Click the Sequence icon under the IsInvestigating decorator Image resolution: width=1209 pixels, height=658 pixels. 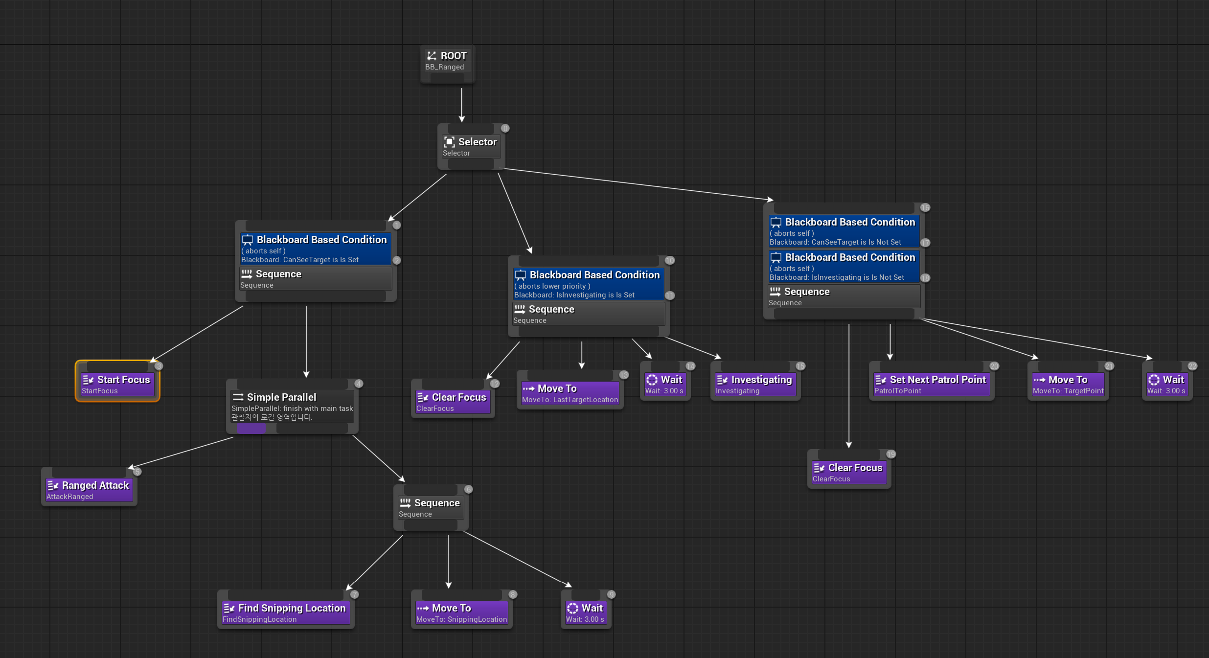(x=520, y=309)
